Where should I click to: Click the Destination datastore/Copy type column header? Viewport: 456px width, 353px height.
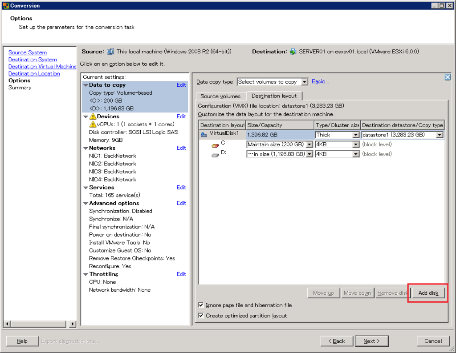pos(403,125)
